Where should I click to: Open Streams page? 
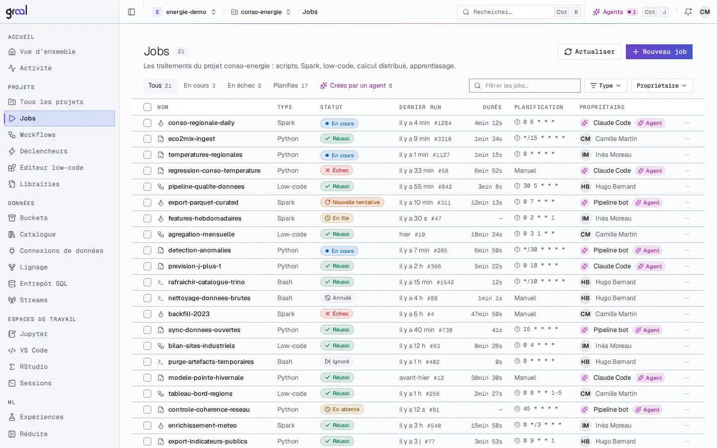[60, 300]
